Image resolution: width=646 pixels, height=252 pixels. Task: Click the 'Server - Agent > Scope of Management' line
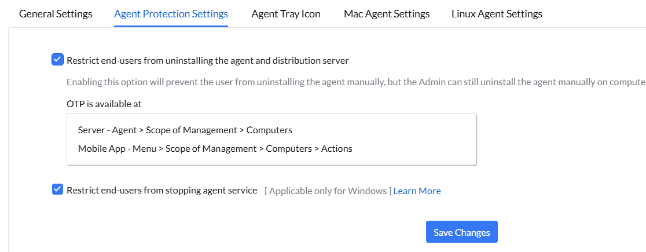(x=185, y=130)
